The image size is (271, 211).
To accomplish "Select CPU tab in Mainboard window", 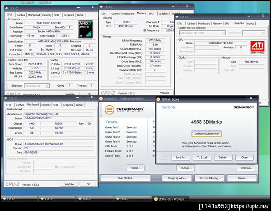I will [x=8, y=105].
